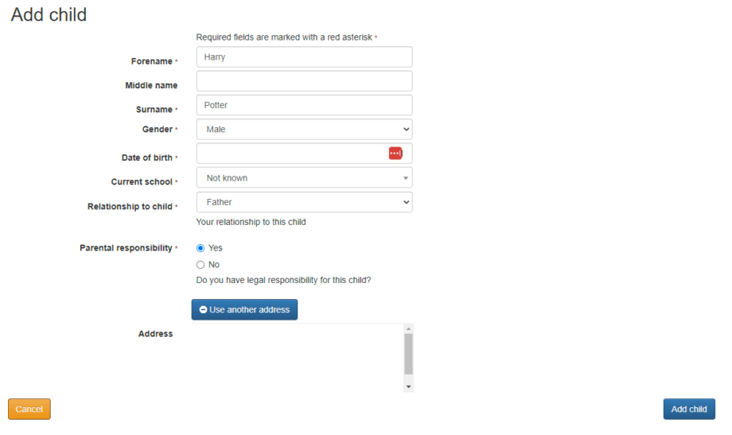The image size is (732, 435).
Task: Click minus icon on Use another address
Action: coord(203,309)
